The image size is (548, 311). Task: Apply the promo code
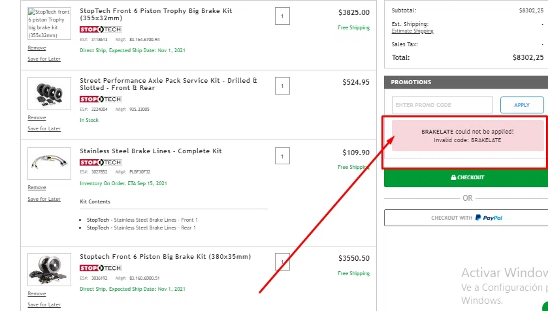522,105
